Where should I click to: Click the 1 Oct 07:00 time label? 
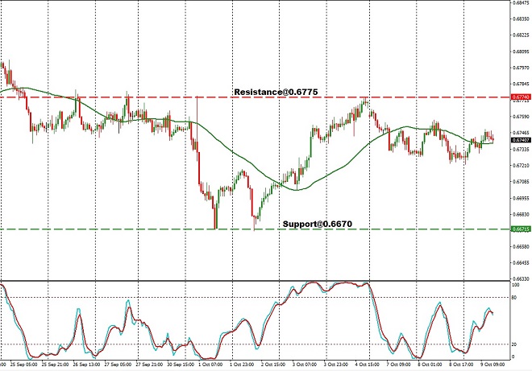tap(210, 365)
